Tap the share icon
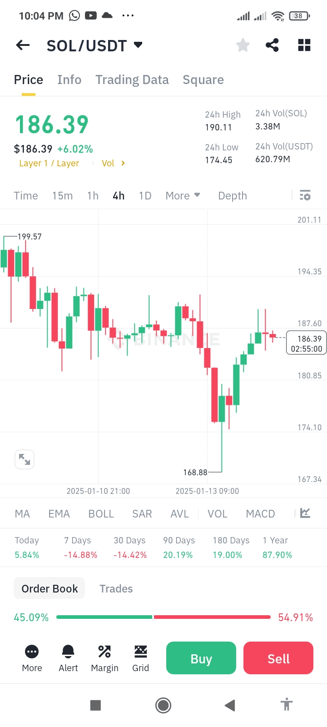This screenshot has width=327, height=727. pyautogui.click(x=272, y=45)
